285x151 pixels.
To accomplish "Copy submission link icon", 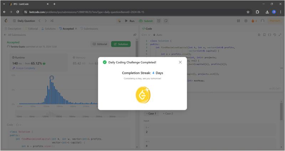I will tap(135, 35).
